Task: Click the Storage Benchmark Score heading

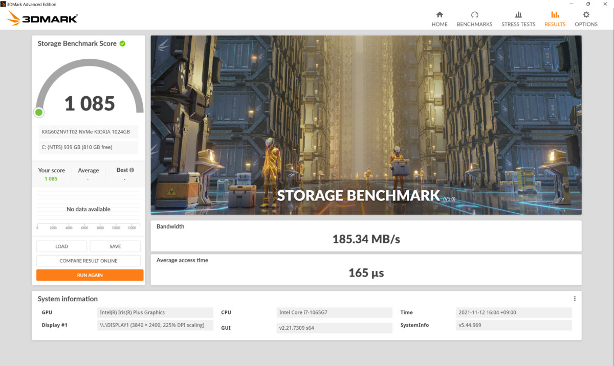Action: (77, 43)
